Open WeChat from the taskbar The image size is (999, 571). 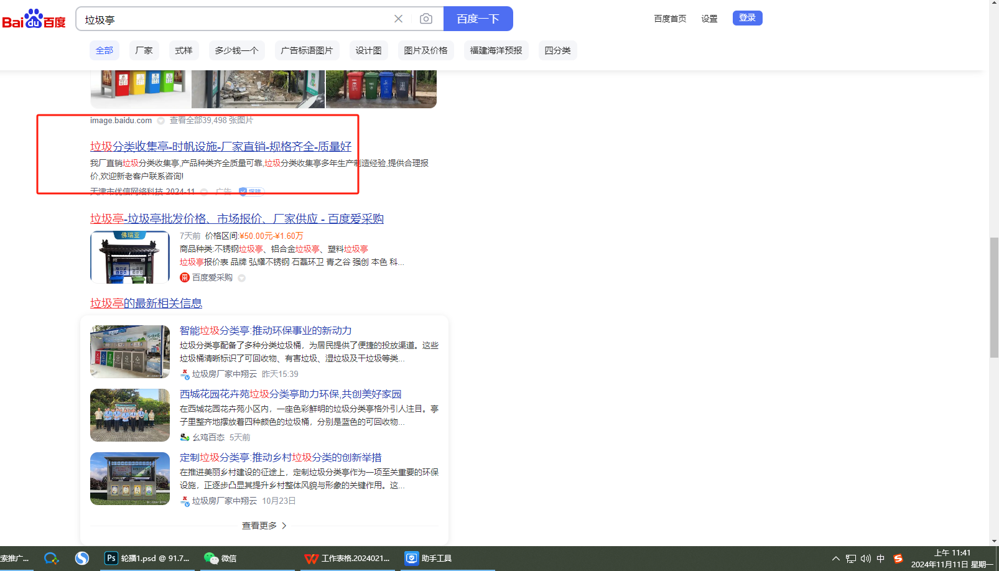(x=220, y=558)
